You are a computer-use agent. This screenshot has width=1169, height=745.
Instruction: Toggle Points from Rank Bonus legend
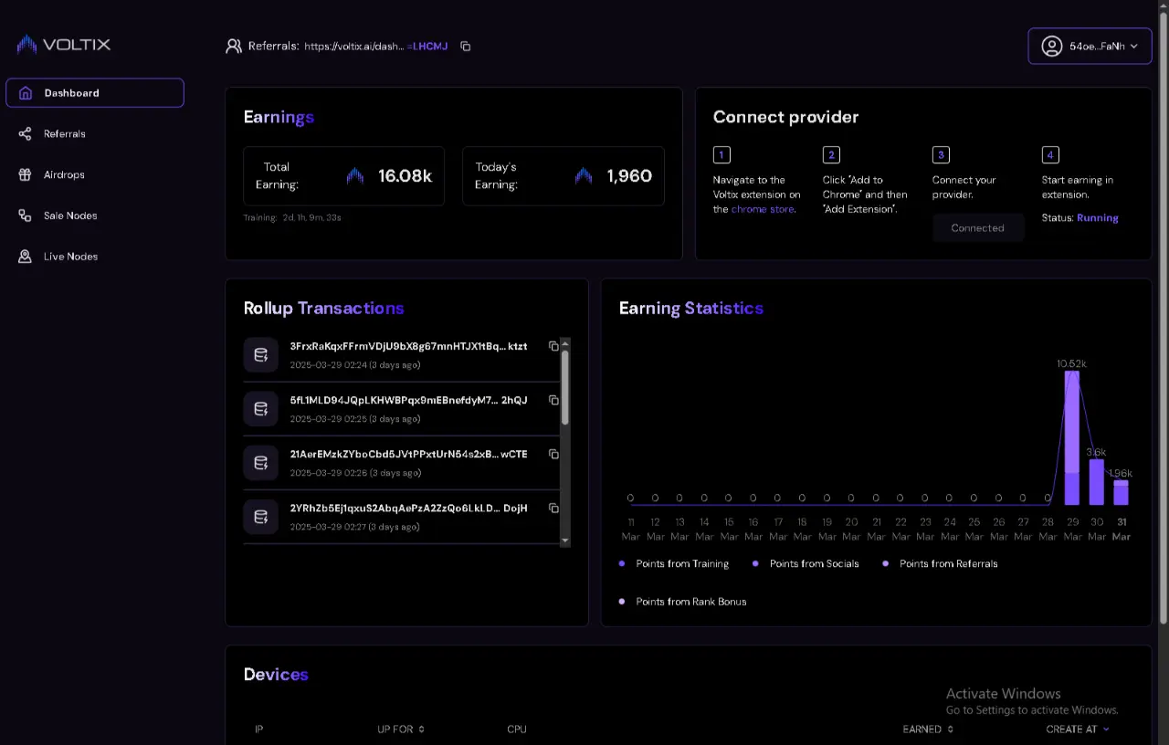(682, 602)
